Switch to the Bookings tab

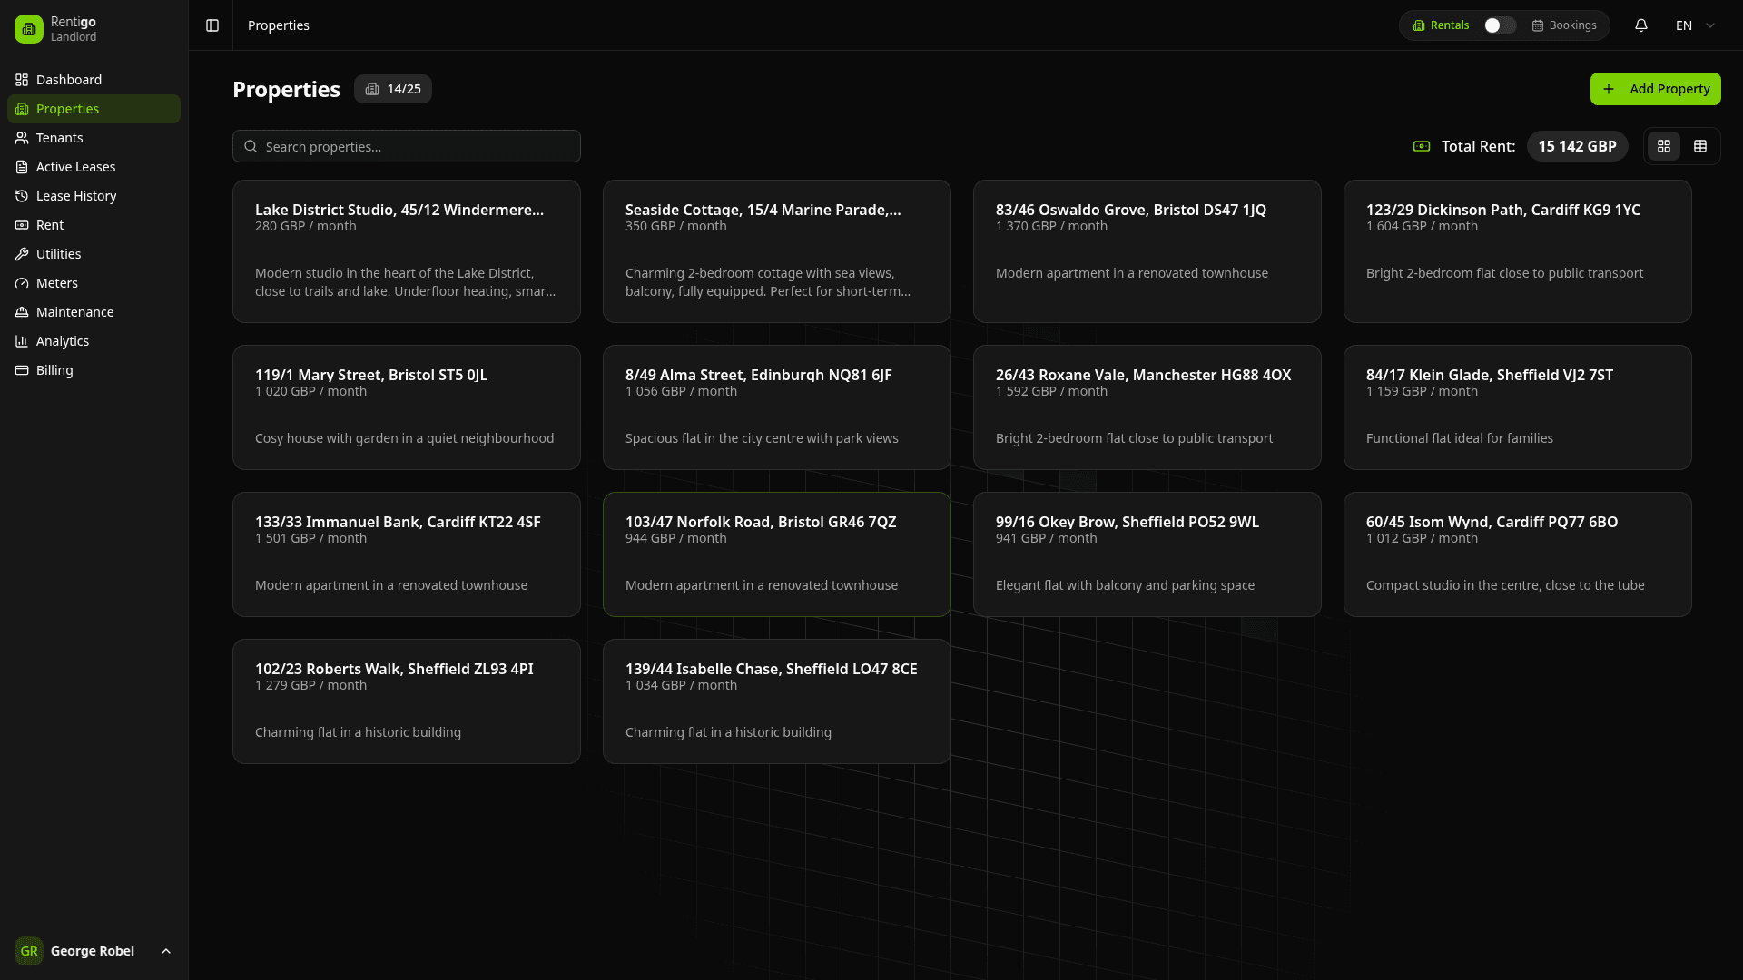(1565, 24)
